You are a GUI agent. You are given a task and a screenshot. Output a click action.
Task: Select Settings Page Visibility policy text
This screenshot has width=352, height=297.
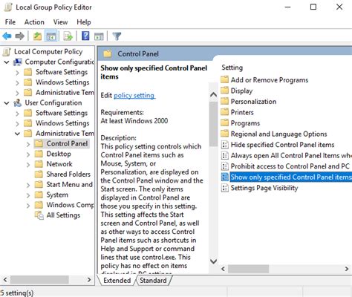[264, 188]
